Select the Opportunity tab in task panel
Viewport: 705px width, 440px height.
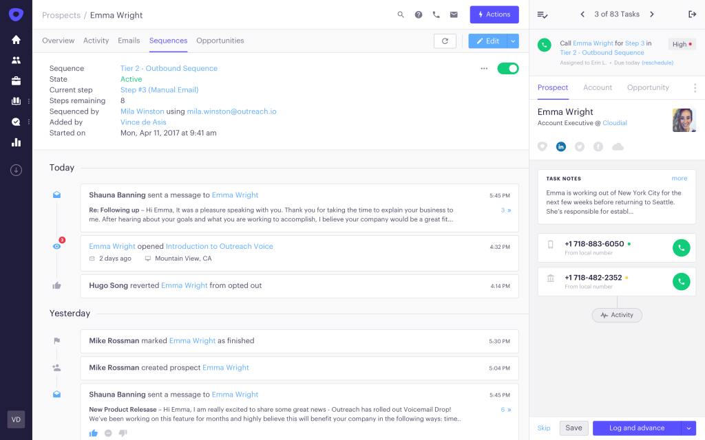pyautogui.click(x=648, y=87)
